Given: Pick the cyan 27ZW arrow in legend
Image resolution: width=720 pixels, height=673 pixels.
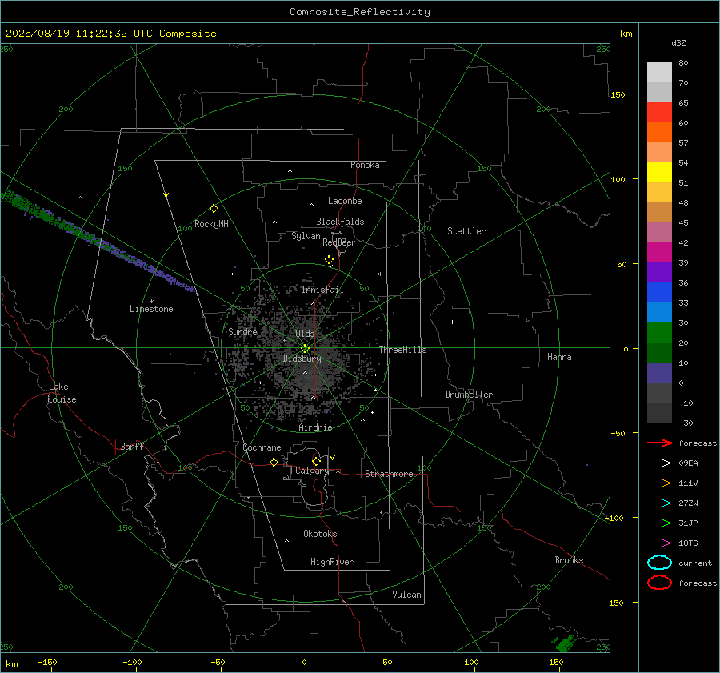Looking at the screenshot, I should click(659, 503).
